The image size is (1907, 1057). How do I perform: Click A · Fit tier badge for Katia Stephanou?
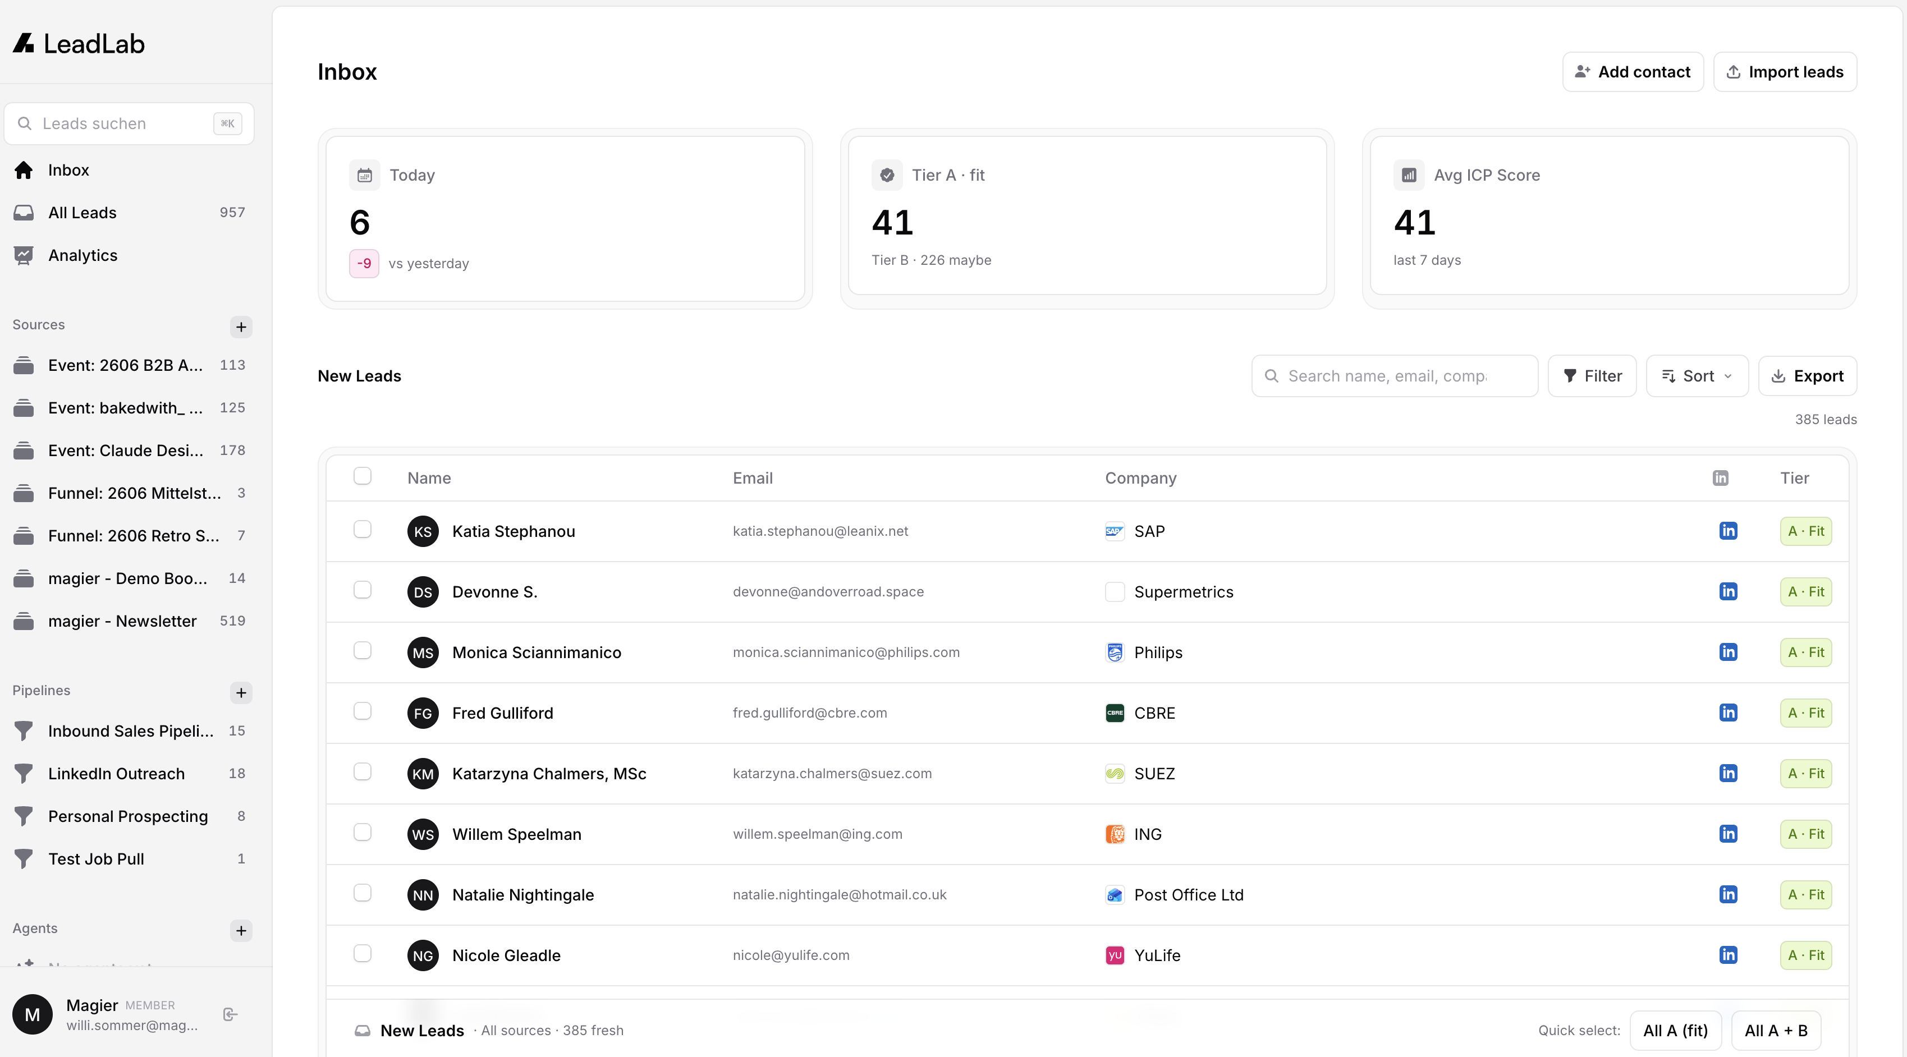tap(1805, 531)
